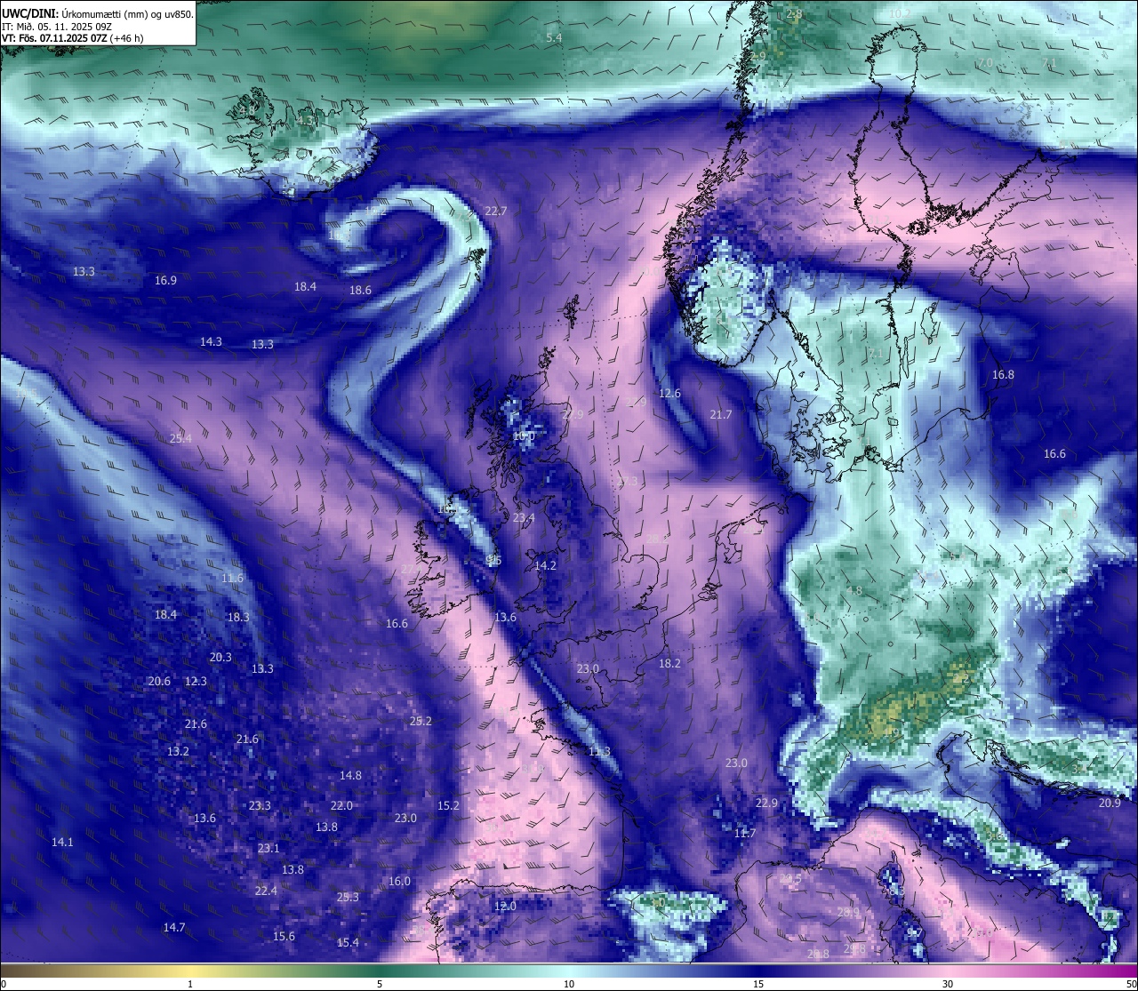The height and width of the screenshot is (991, 1138).
Task: Click the 18.6 value near the low centre
Action: [x=360, y=290]
